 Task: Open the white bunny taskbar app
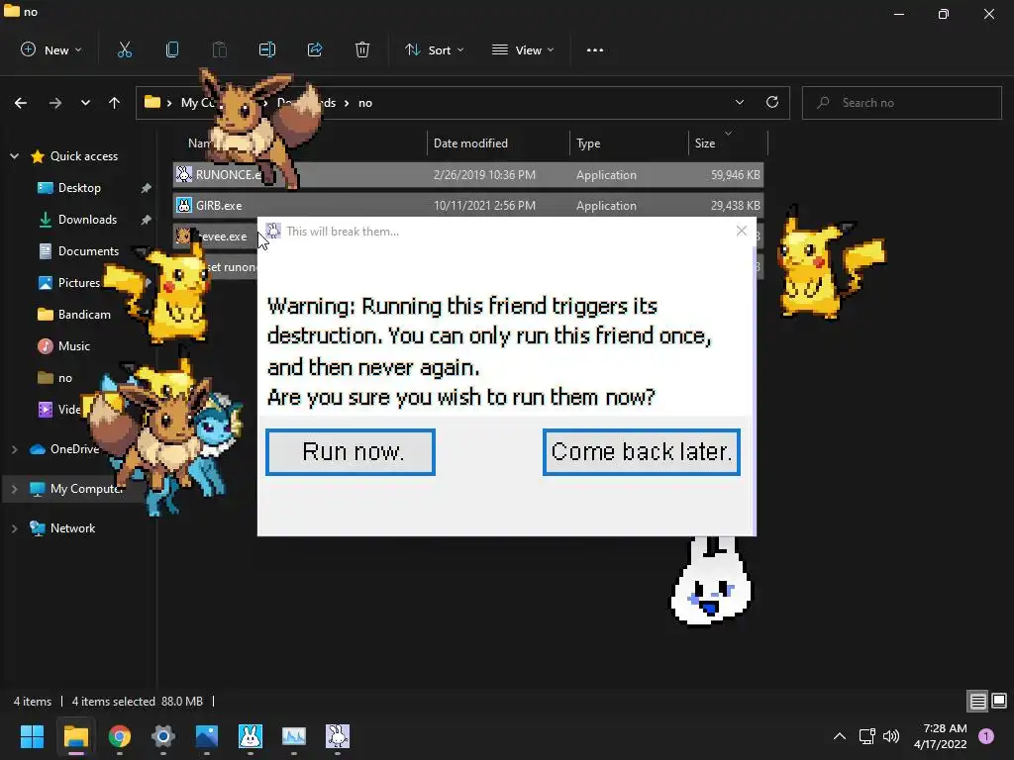[x=338, y=736]
